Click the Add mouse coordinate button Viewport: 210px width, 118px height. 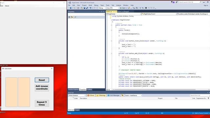coord(42,88)
